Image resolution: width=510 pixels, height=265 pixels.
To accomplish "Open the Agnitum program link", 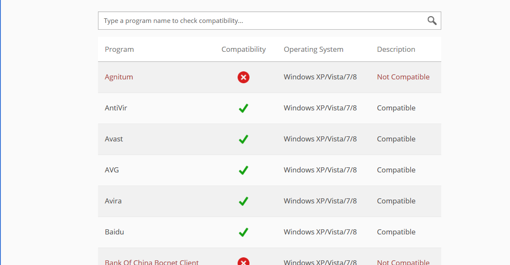I will click(119, 77).
